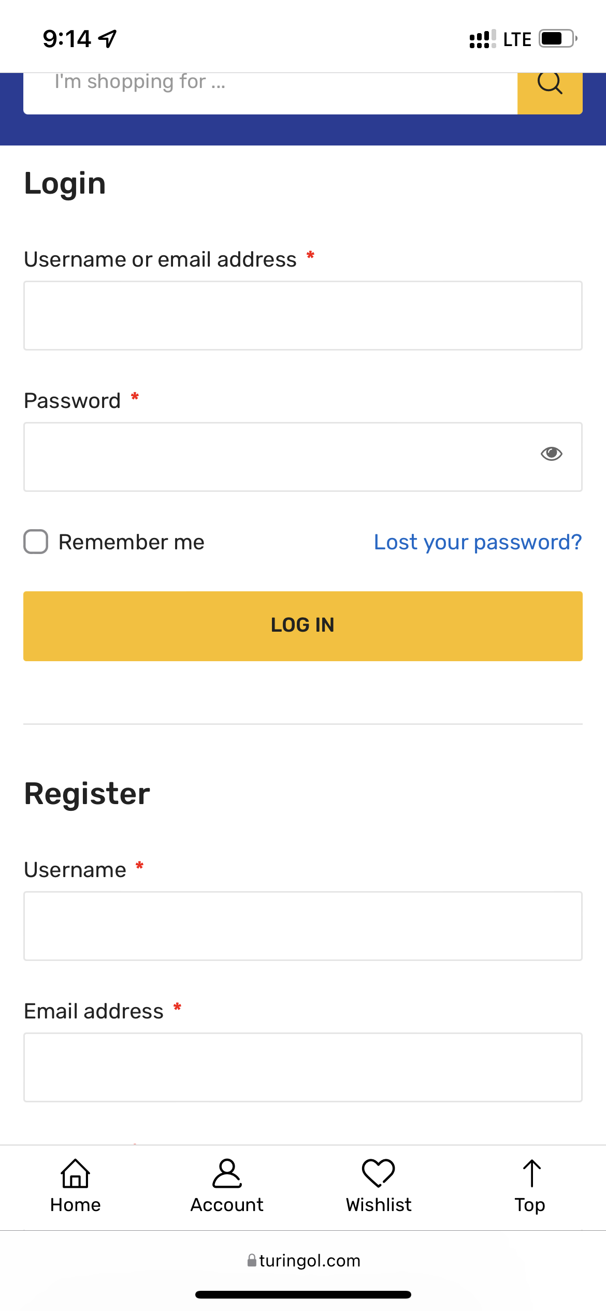The image size is (606, 1311).
Task: Focus the Register Email address field
Action: click(x=303, y=1068)
